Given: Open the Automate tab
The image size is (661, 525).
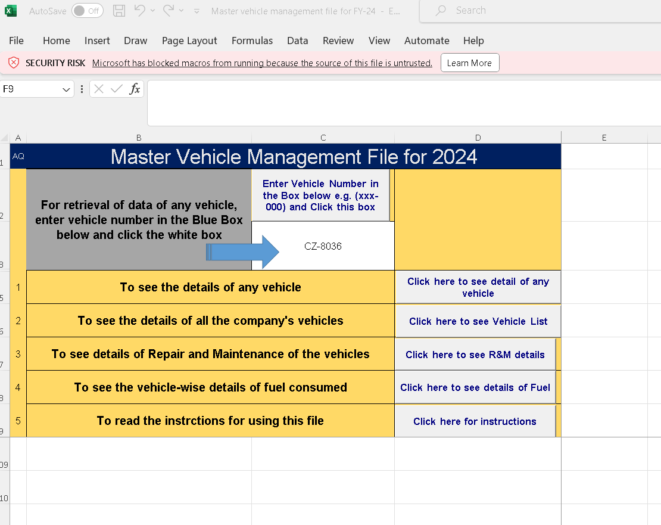Looking at the screenshot, I should coord(426,41).
